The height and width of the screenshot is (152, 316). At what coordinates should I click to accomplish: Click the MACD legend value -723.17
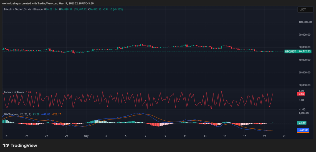point(56,114)
